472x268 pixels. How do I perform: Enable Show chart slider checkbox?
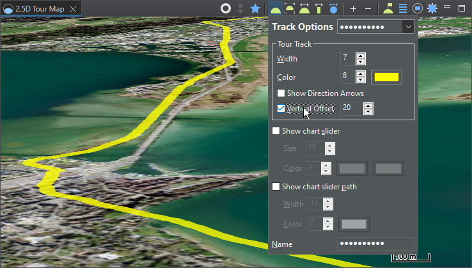click(276, 130)
